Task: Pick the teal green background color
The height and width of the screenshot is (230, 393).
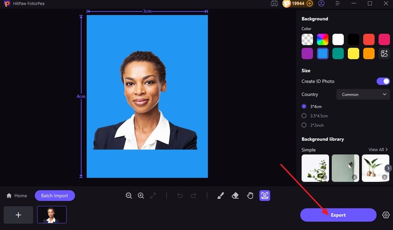Action: [338, 53]
